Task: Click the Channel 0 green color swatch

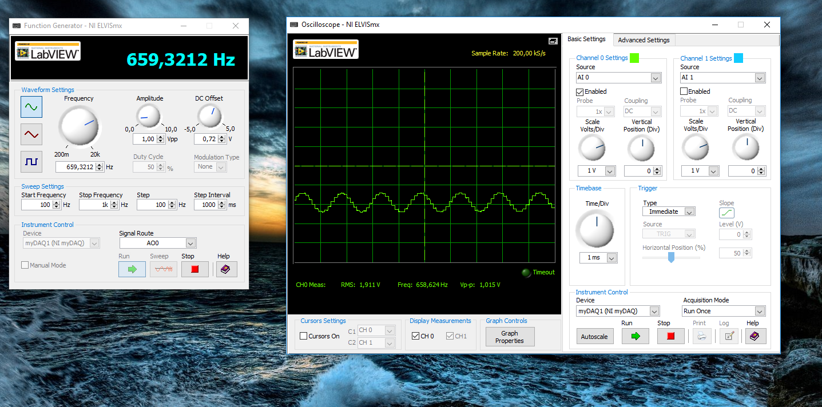Action: 634,58
